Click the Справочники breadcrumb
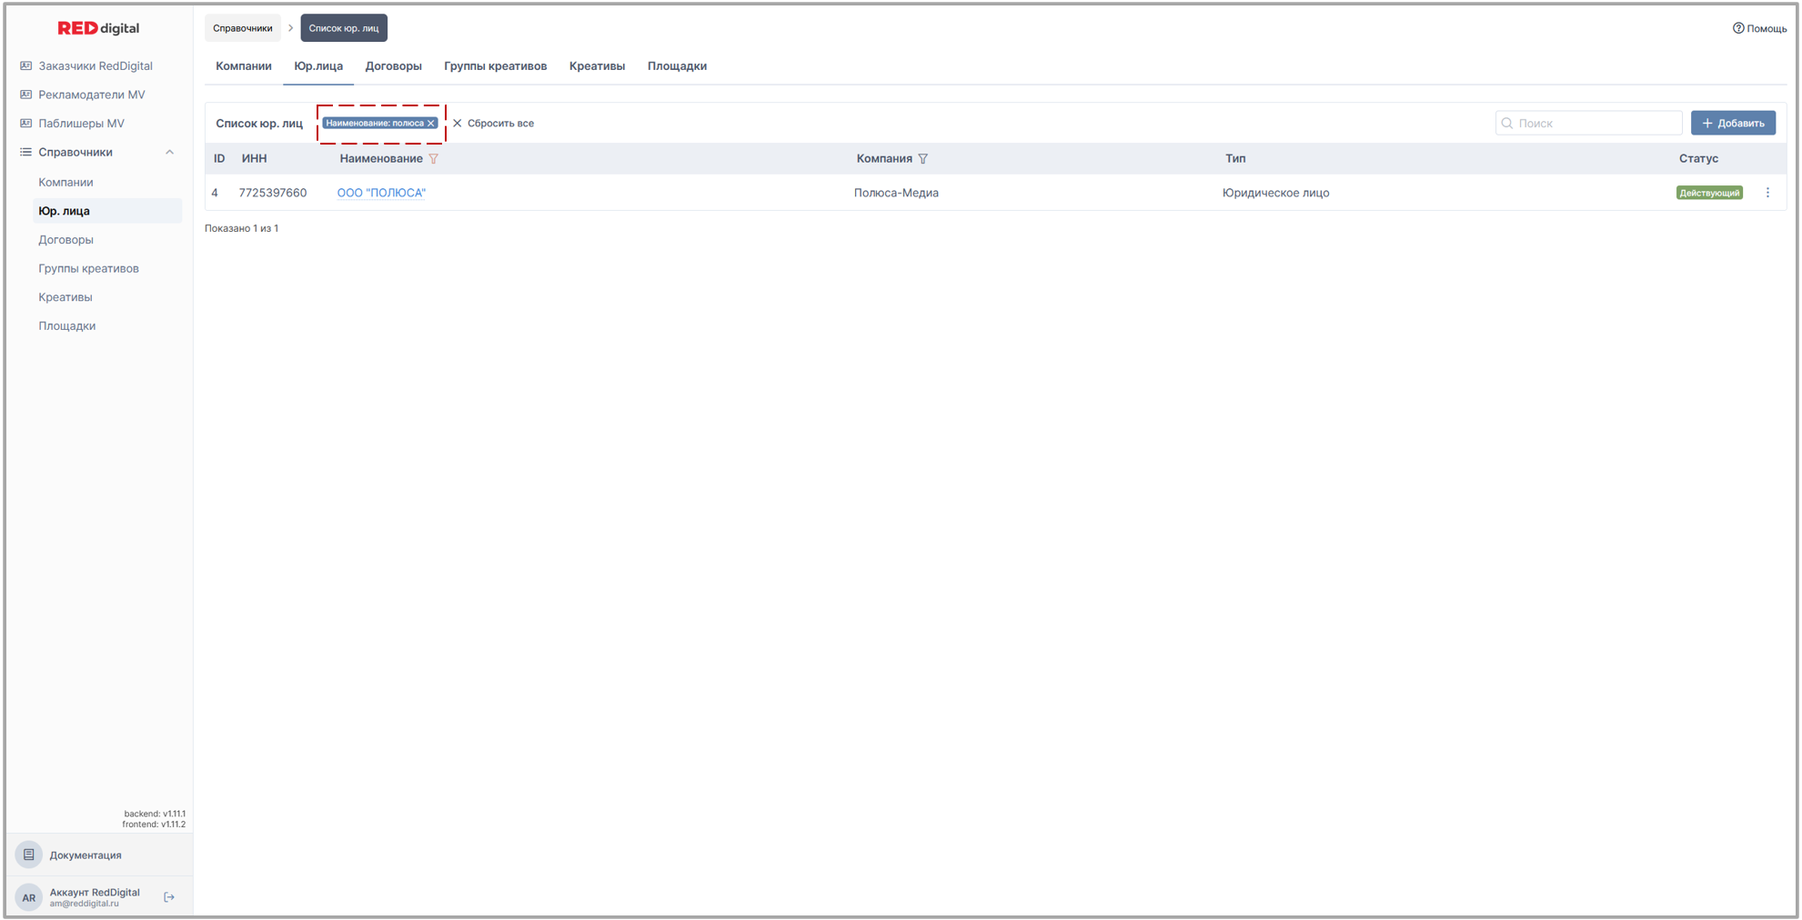This screenshot has width=1802, height=920. click(242, 28)
